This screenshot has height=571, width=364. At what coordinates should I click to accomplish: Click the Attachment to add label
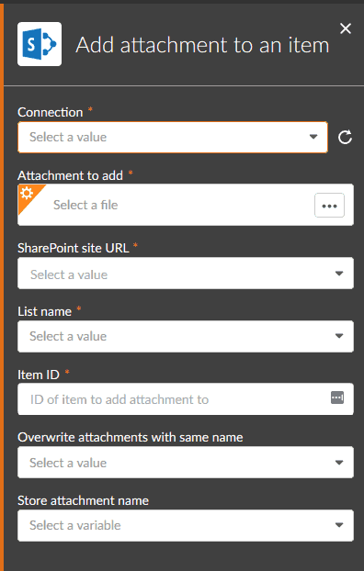pos(71,175)
